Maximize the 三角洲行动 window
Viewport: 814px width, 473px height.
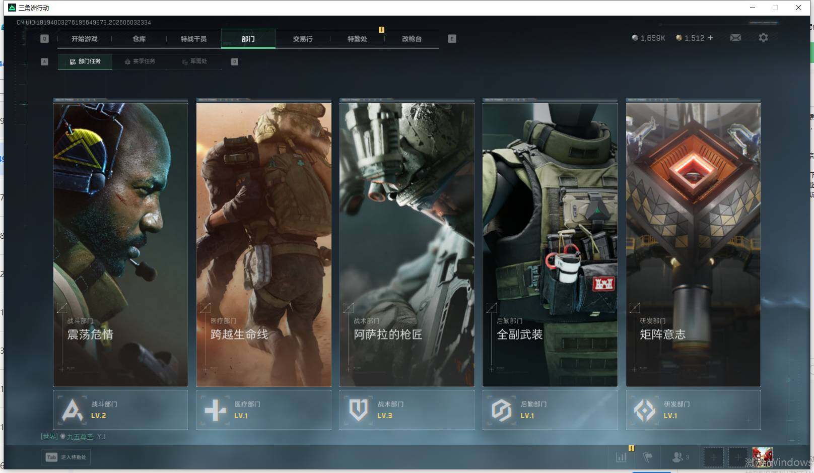coord(775,8)
